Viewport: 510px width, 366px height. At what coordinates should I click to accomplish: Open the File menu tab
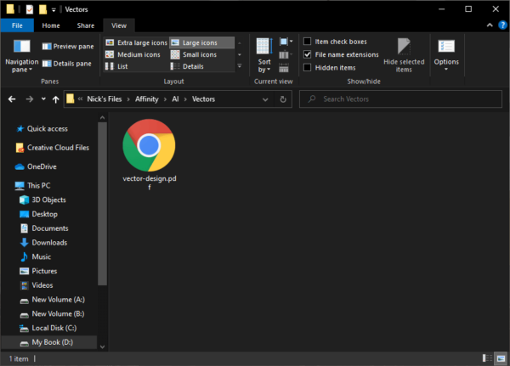click(17, 25)
